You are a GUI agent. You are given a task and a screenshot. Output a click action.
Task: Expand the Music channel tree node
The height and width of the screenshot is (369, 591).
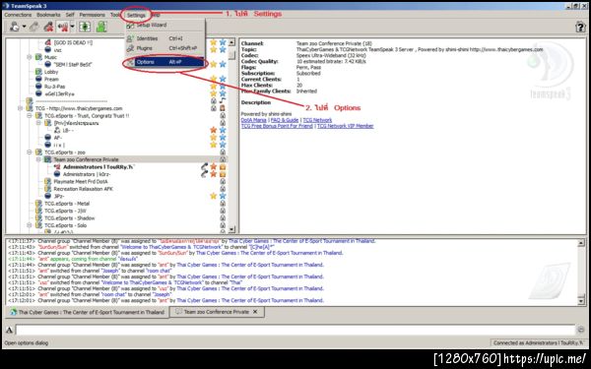coord(29,57)
